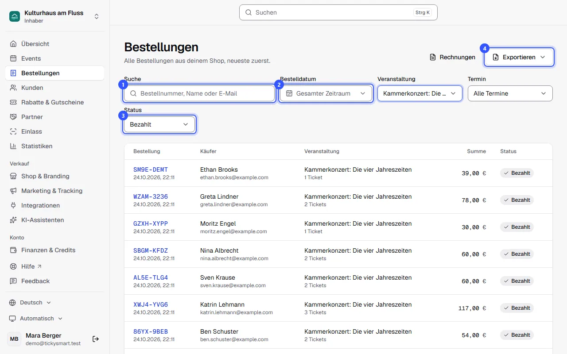Expand the Exportieren menu
567x354 pixels.
point(519,57)
